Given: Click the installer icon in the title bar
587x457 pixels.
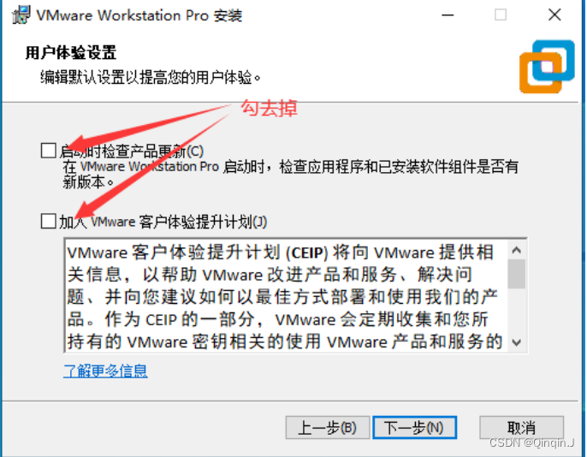Looking at the screenshot, I should click(x=21, y=15).
